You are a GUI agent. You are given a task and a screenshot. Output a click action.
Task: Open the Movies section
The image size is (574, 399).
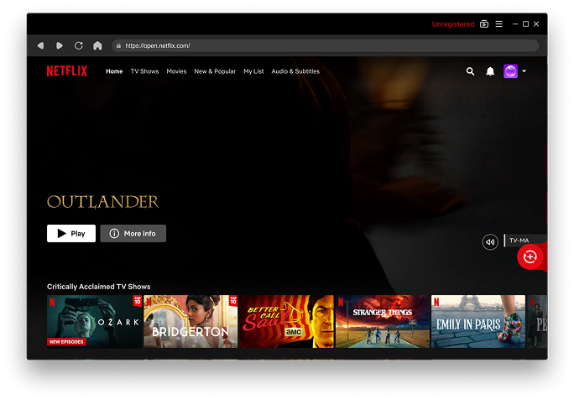[176, 71]
